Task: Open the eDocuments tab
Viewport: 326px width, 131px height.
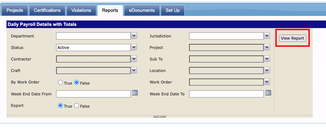Action: pos(142,10)
